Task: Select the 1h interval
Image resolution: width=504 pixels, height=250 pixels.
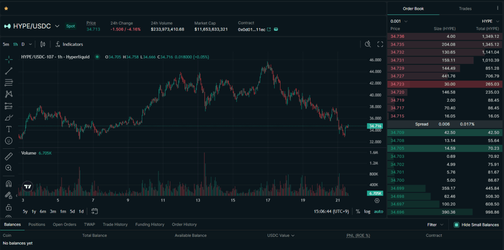Action: point(15,44)
